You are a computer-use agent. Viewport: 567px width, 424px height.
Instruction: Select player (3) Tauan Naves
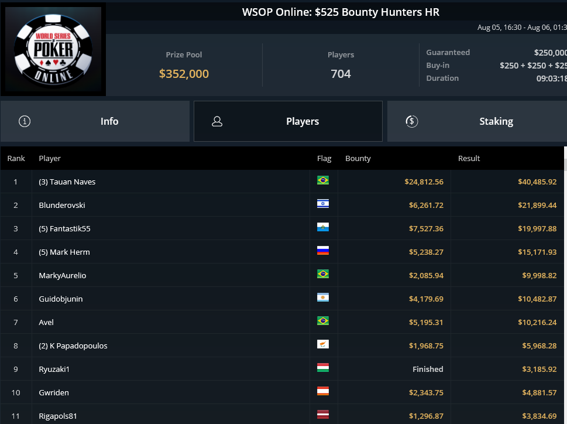click(x=67, y=182)
